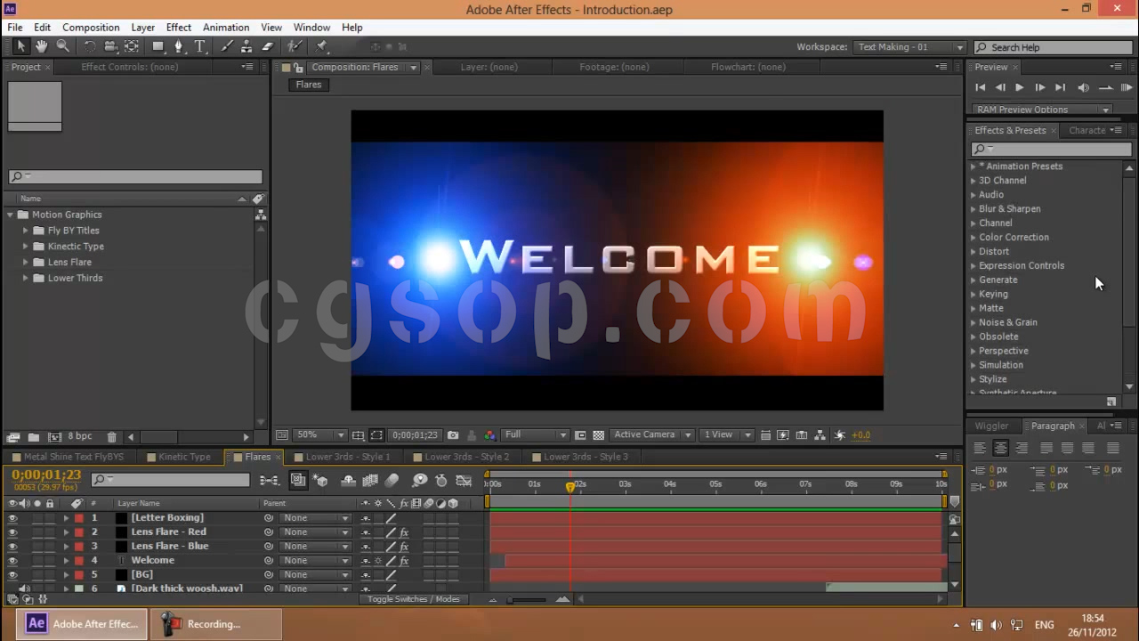Expand the Lens Flare folder

[26, 263]
